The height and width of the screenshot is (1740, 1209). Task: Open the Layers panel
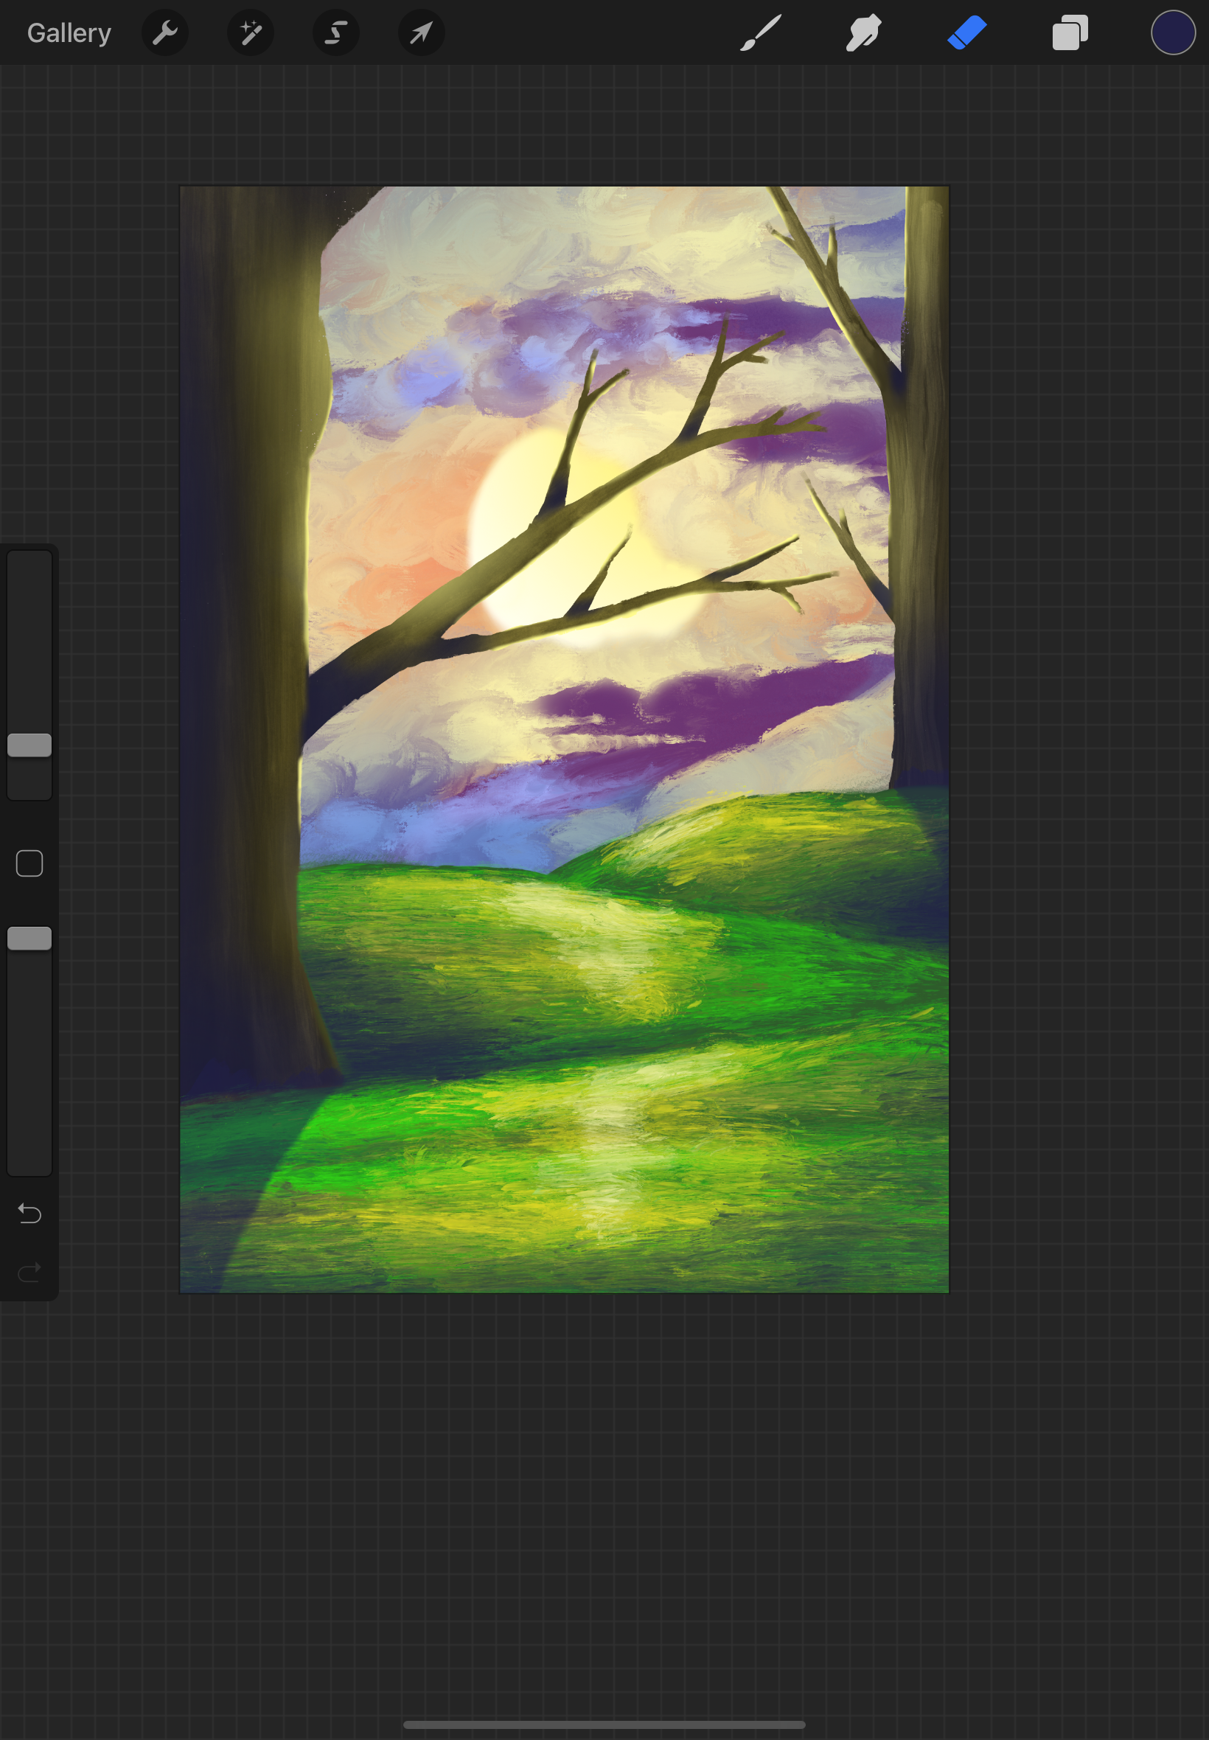1070,32
